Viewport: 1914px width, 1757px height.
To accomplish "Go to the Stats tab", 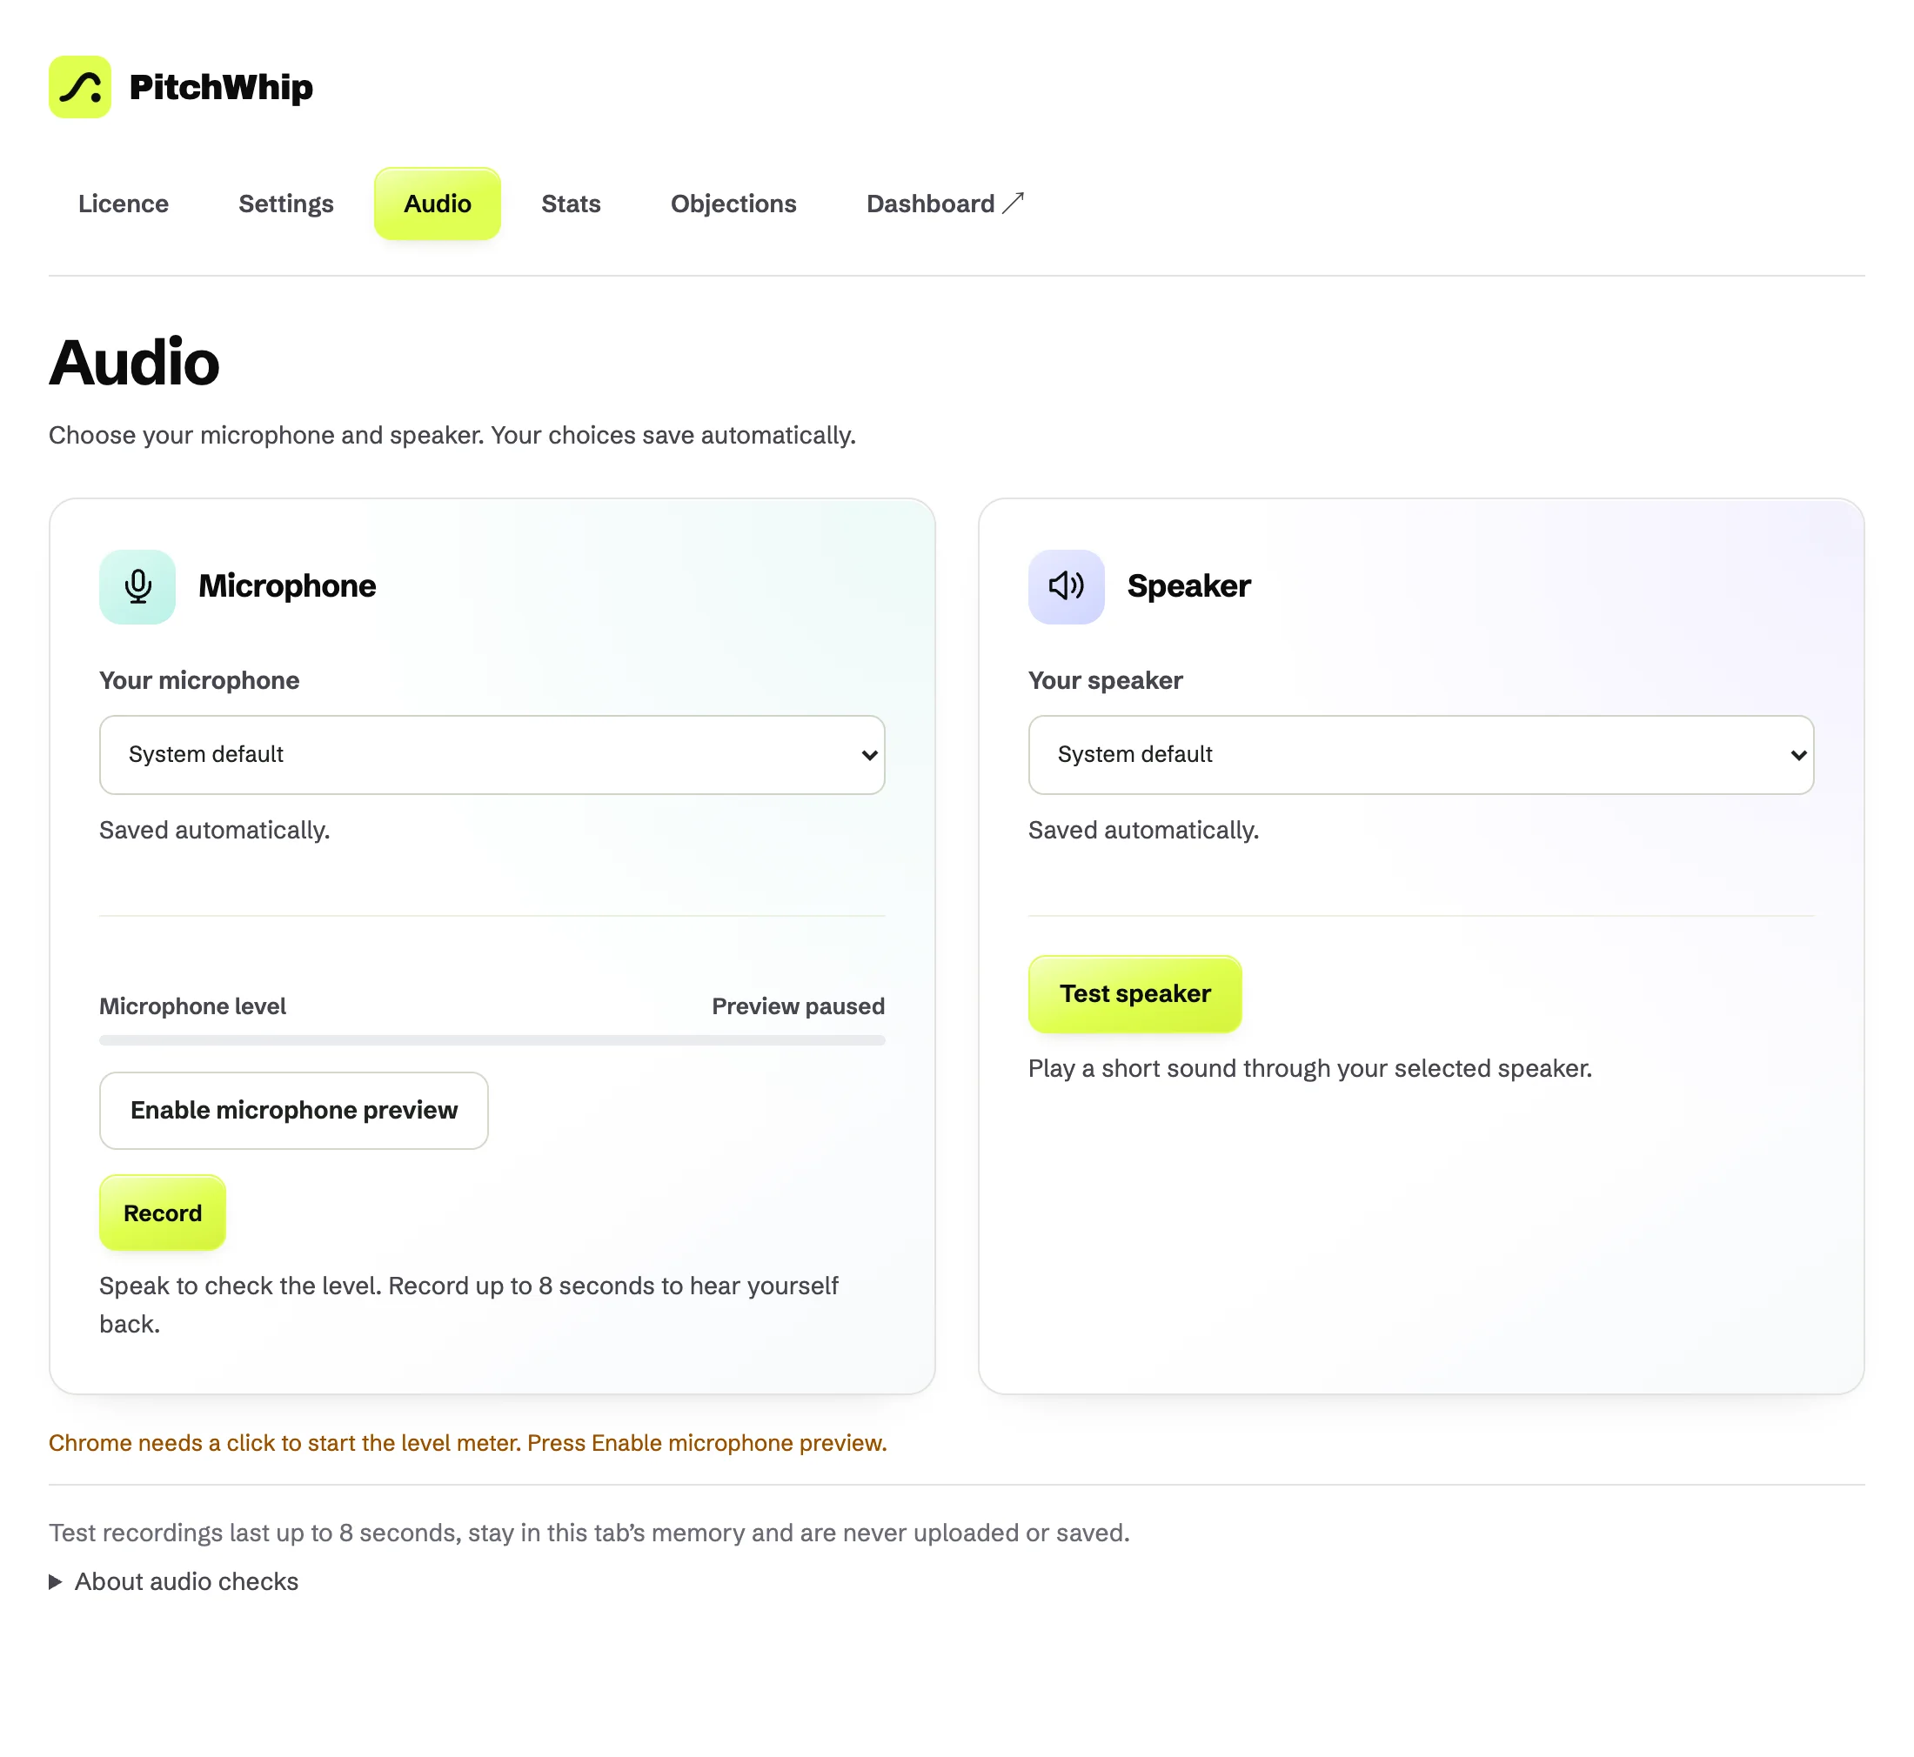I will pyautogui.click(x=571, y=204).
